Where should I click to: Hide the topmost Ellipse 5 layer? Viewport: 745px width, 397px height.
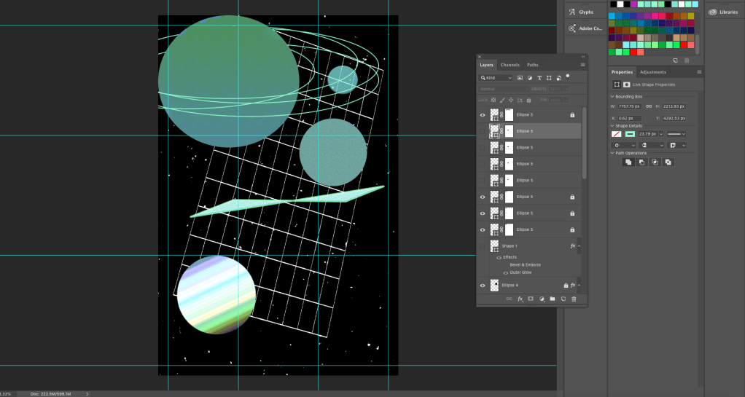click(x=482, y=115)
